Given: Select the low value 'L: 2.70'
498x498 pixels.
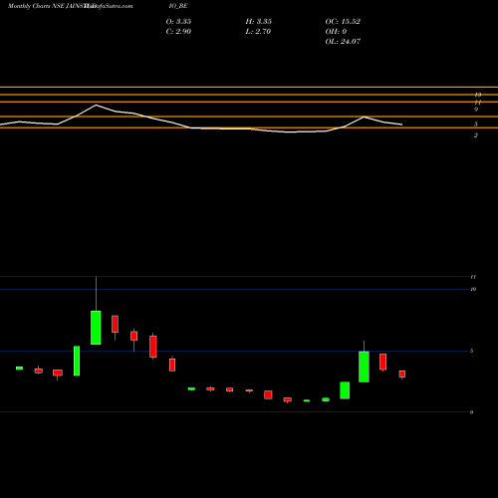Looking at the screenshot, I should 258,31.
